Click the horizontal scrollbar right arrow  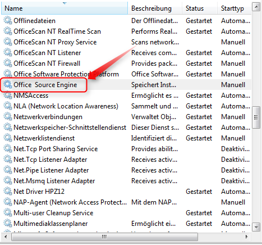coord(247,237)
